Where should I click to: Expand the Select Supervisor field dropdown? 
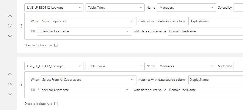89,21
